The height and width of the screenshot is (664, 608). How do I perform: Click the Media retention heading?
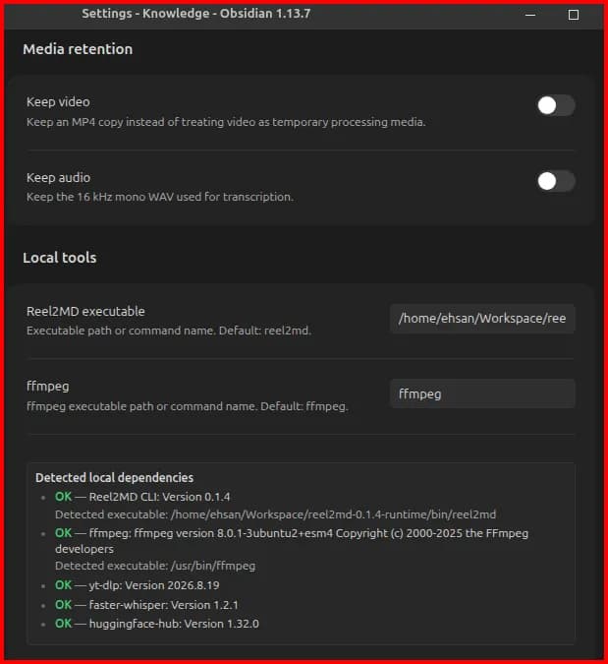[x=78, y=49]
